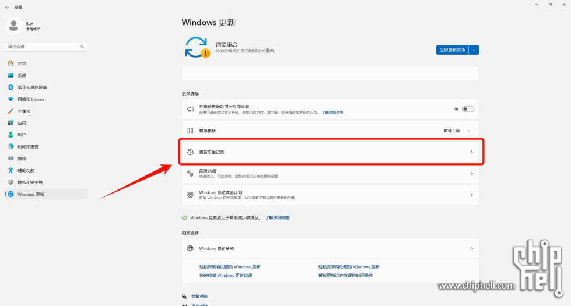This screenshot has width=571, height=306.
Task: Collapse the Windows 更新帮助 section
Action: [472, 248]
